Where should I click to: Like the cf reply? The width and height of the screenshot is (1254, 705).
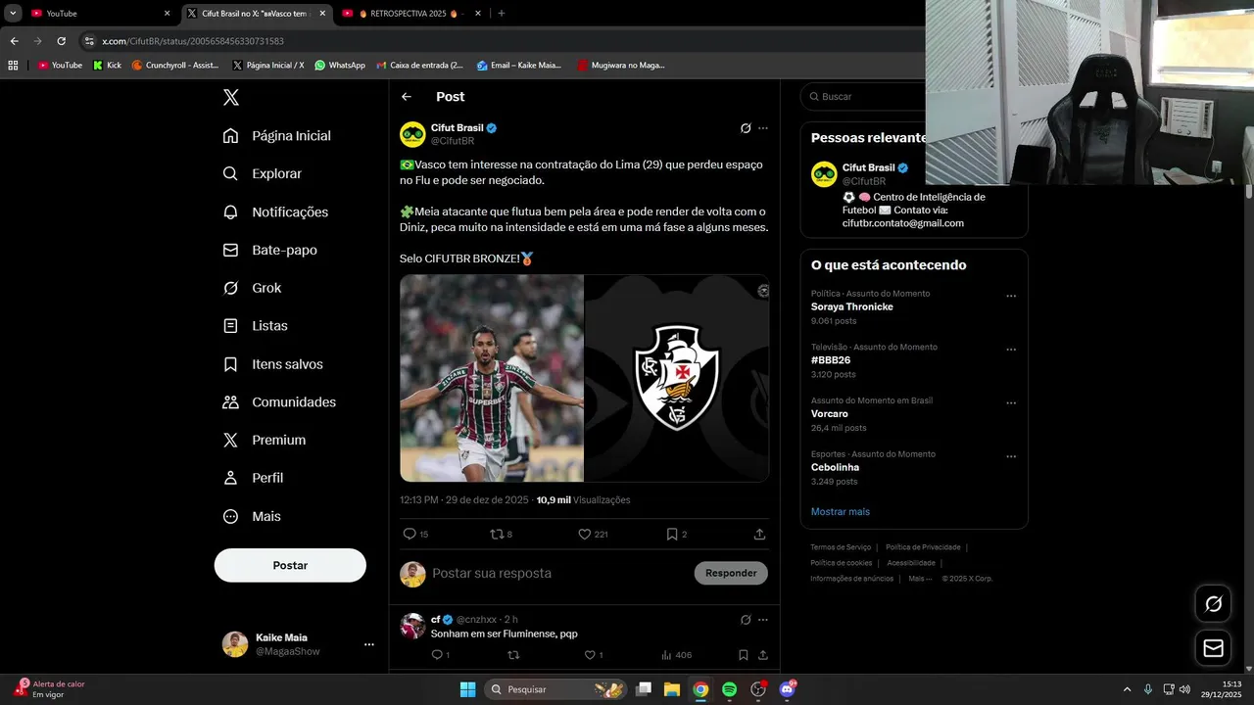coord(593,655)
